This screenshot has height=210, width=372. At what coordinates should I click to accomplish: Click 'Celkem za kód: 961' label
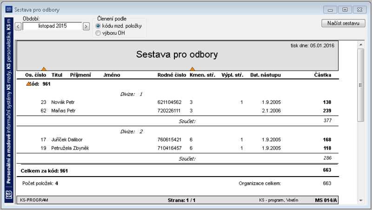(44, 171)
